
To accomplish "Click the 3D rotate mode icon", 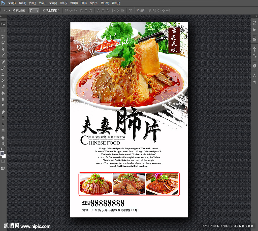I will [x=150, y=11].
